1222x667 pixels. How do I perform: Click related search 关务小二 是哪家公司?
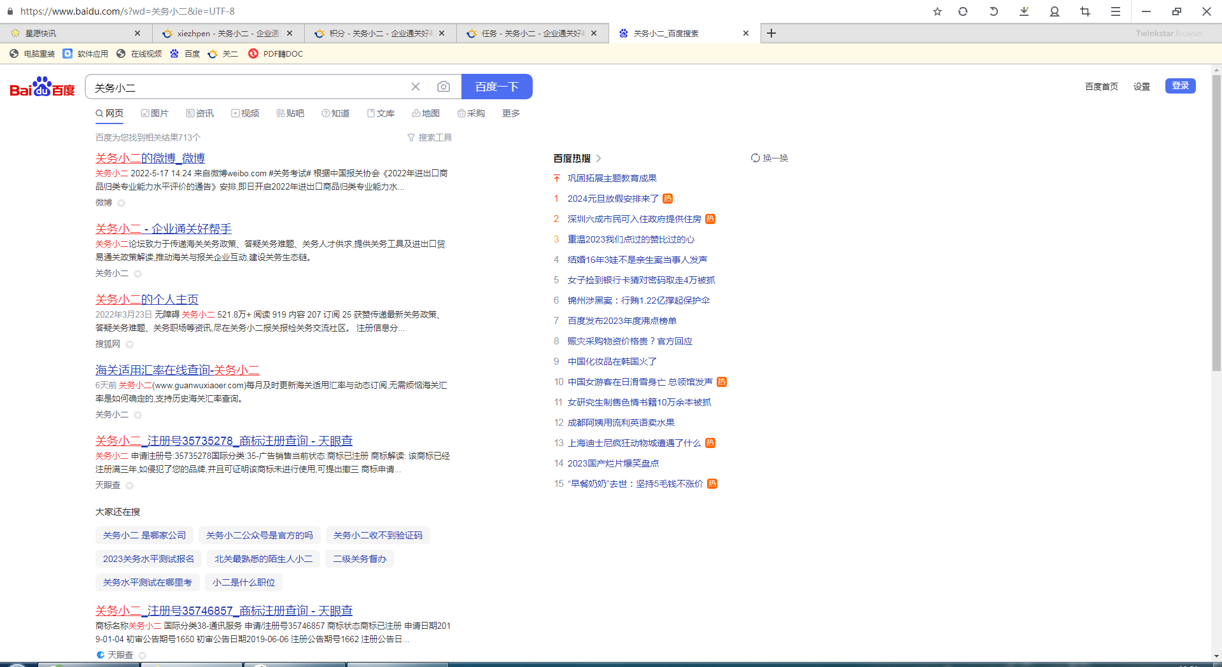[144, 535]
